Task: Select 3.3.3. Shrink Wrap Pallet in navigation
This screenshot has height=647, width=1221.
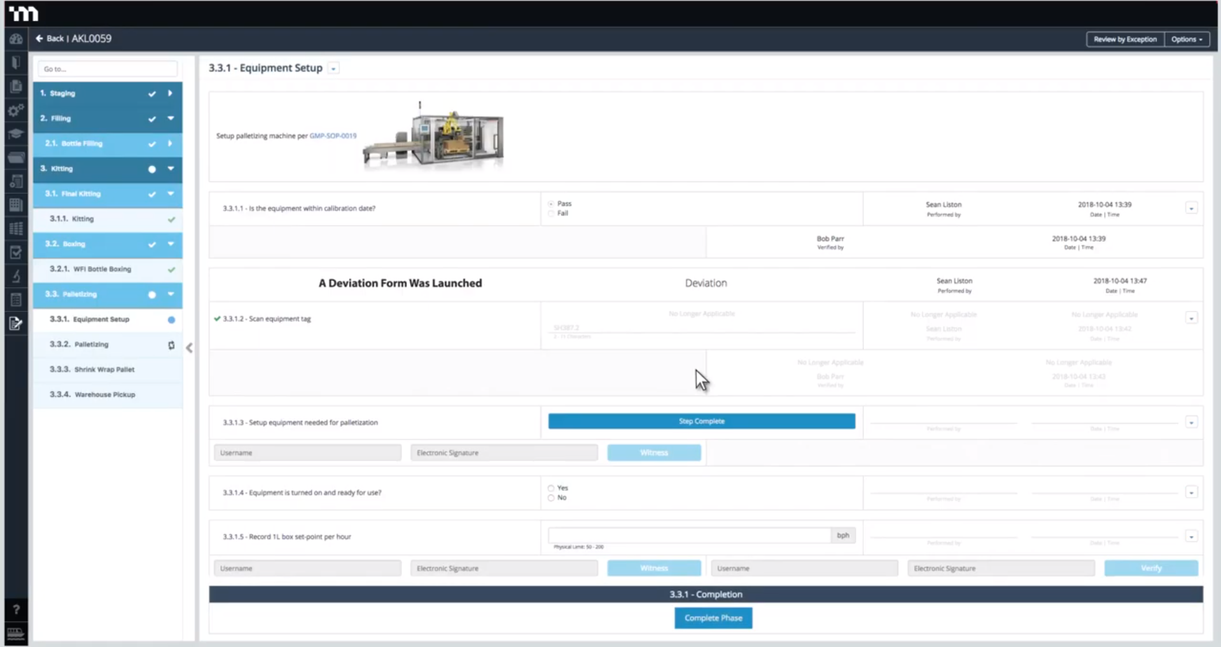Action: [92, 369]
